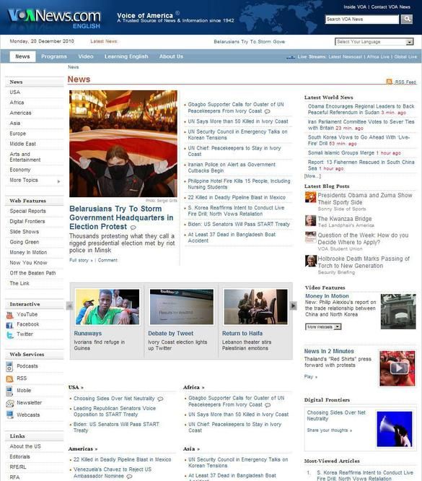This screenshot has height=481, width=422.
Task: Click the Twitter bird icon
Action: [x=9, y=334]
